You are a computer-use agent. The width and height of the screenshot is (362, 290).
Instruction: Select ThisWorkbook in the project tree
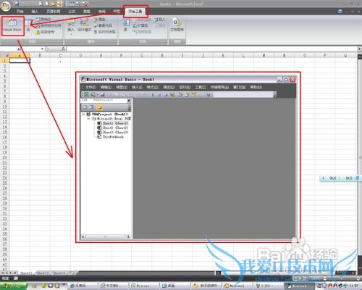click(110, 137)
